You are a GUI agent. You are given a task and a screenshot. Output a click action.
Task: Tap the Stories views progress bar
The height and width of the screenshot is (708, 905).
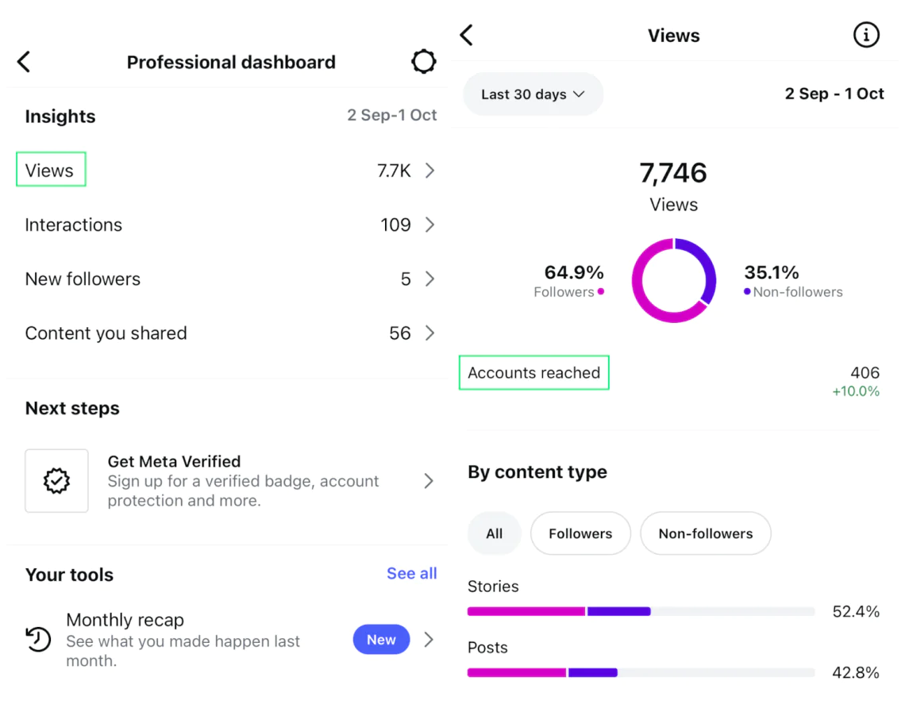click(641, 611)
